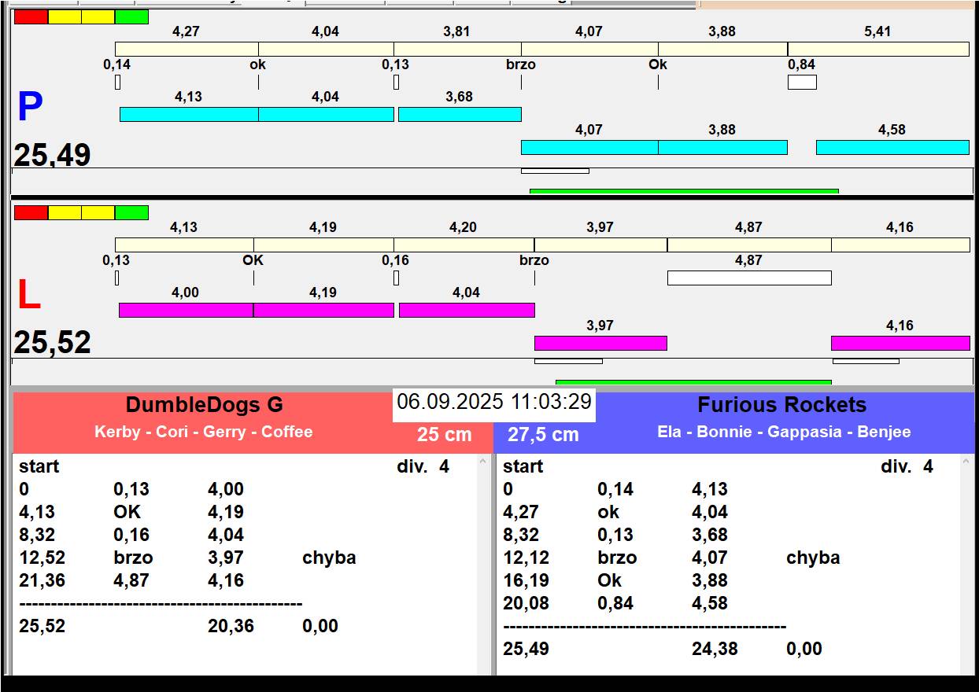This screenshot has height=692, width=979.
Task: Click the red start light in L lane
Action: pos(31,212)
